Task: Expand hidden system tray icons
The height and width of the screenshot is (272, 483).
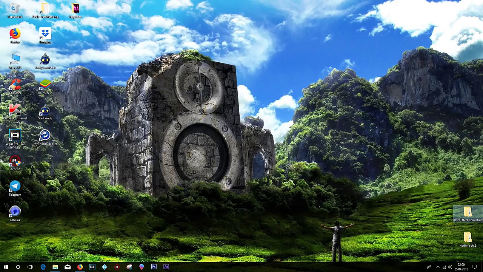Action: click(438, 267)
